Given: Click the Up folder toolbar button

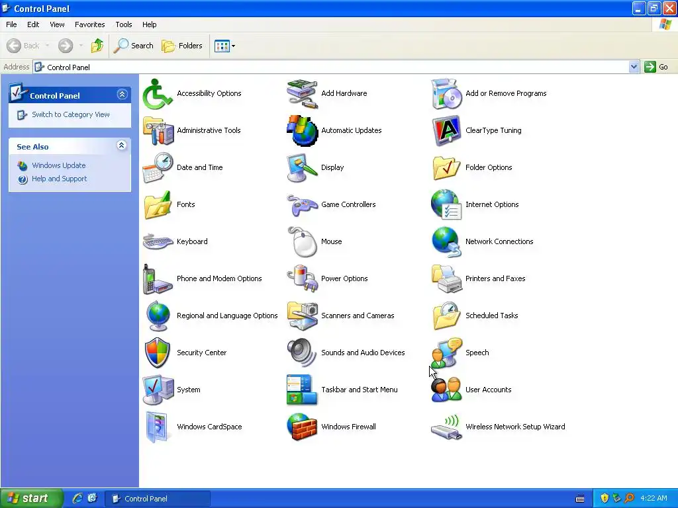Looking at the screenshot, I should tap(97, 46).
